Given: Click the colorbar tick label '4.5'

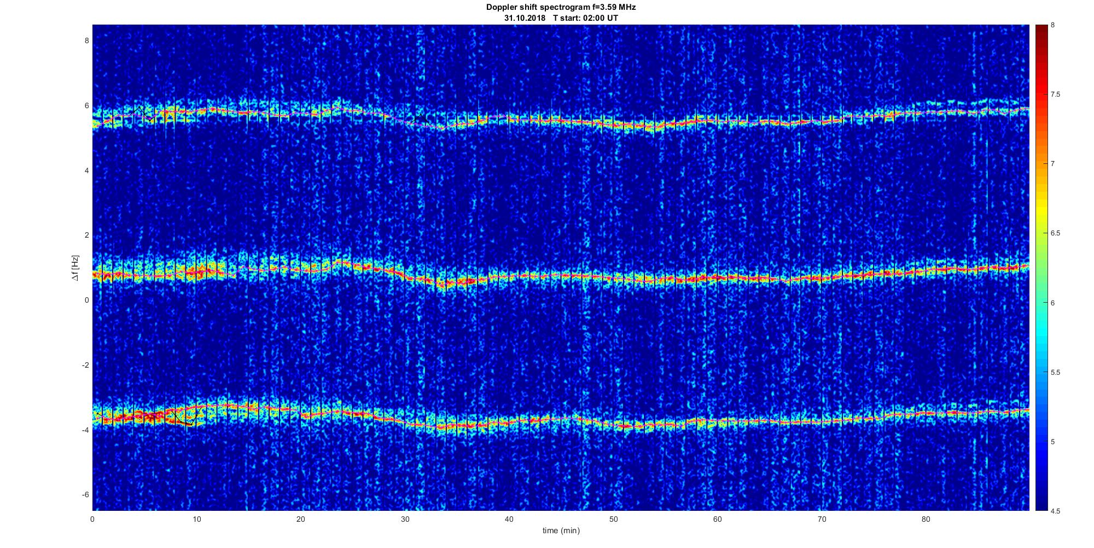Looking at the screenshot, I should tap(1055, 511).
